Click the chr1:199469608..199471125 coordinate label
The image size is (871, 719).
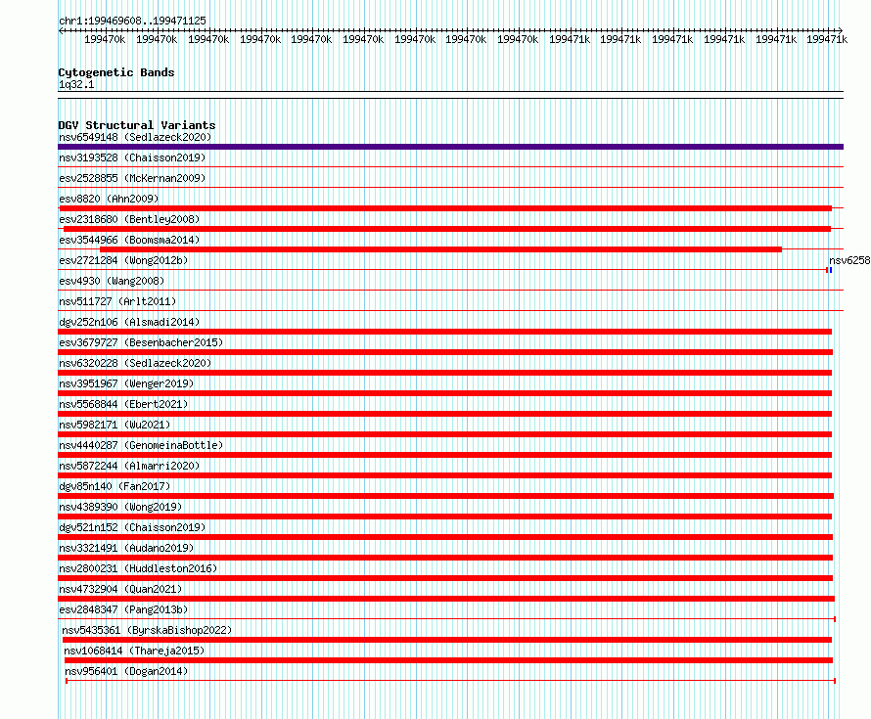[132, 21]
